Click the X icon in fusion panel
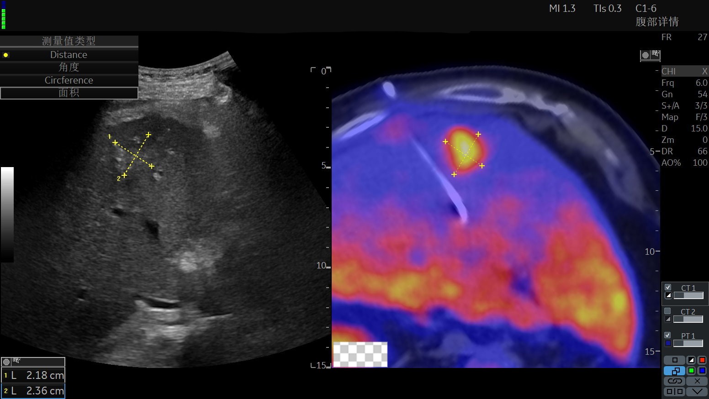 click(x=697, y=381)
